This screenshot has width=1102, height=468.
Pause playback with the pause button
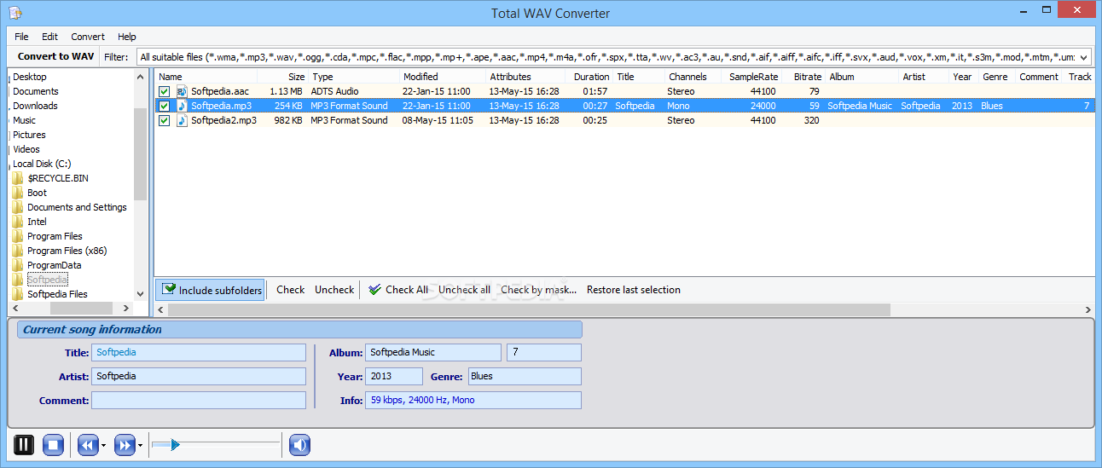point(24,444)
